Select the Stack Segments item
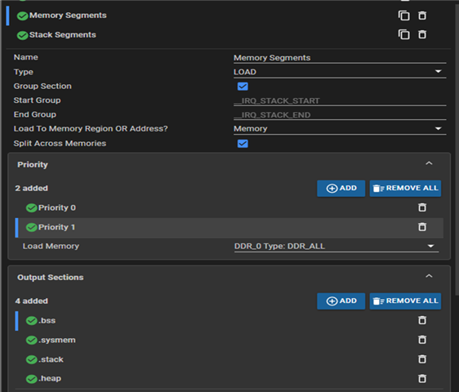Screen dimensions: 459x392 point(62,35)
